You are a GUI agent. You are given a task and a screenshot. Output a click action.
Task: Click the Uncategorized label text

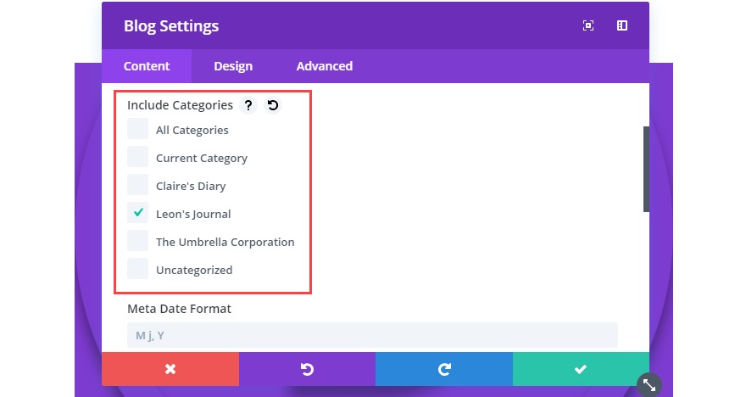point(194,271)
